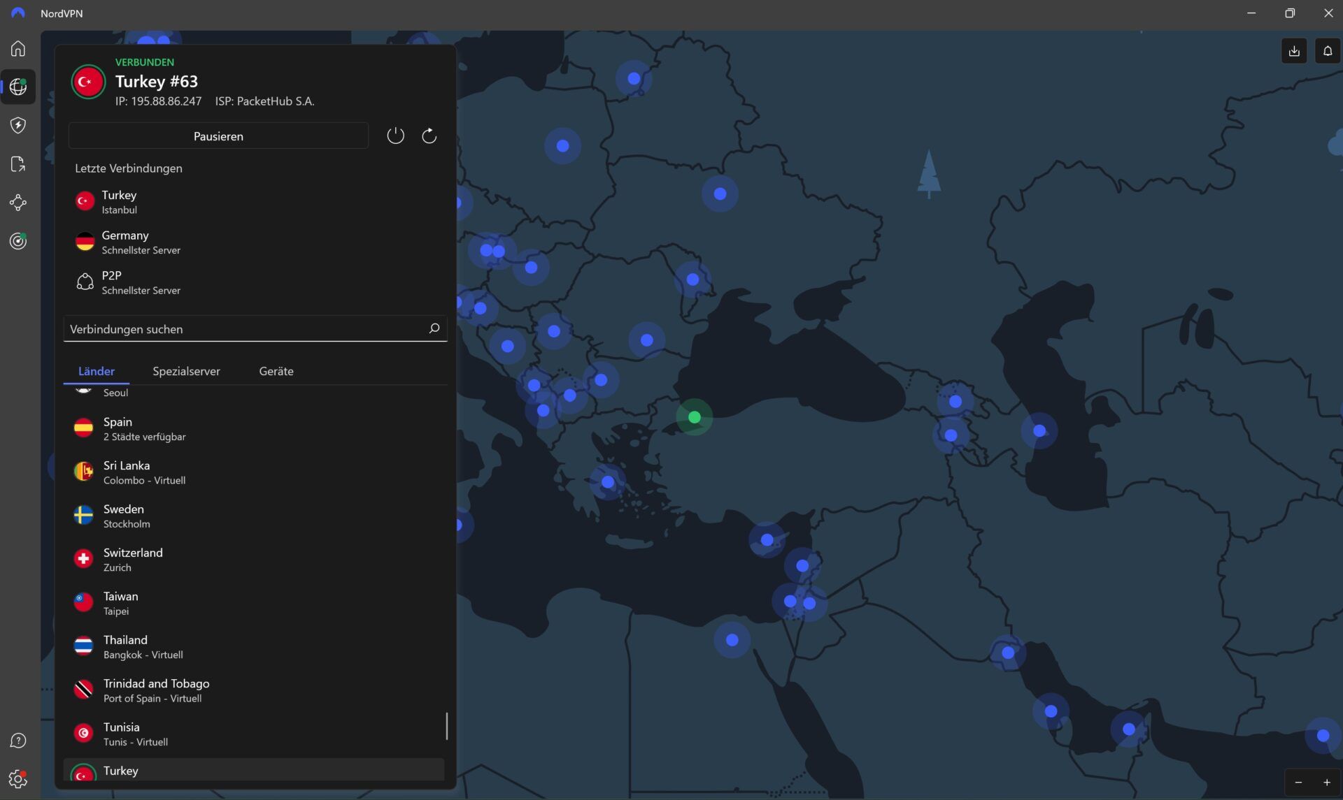Open the notifications bell icon

tap(1327, 51)
